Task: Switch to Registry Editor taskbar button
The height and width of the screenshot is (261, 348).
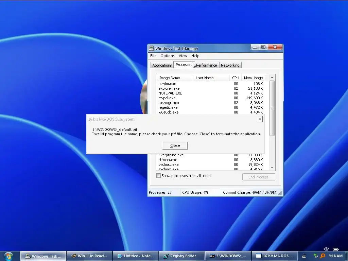Action: [182, 256]
